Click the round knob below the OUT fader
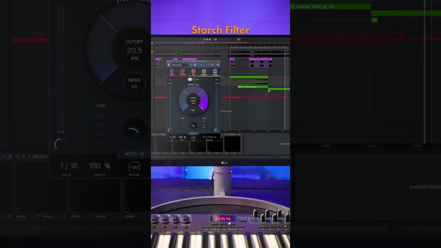This screenshot has height=248, width=441. tap(217, 130)
